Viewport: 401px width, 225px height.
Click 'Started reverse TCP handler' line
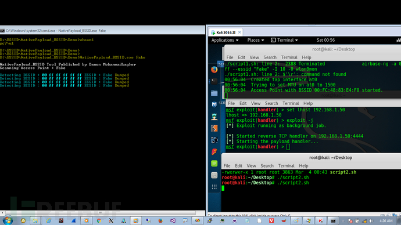[x=295, y=136]
